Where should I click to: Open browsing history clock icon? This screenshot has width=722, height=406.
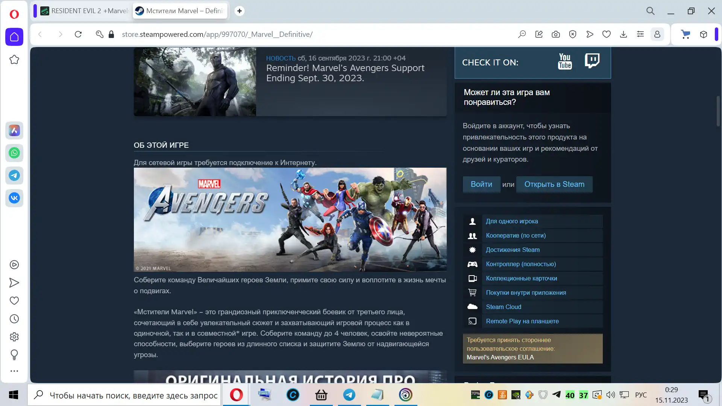pos(14,319)
